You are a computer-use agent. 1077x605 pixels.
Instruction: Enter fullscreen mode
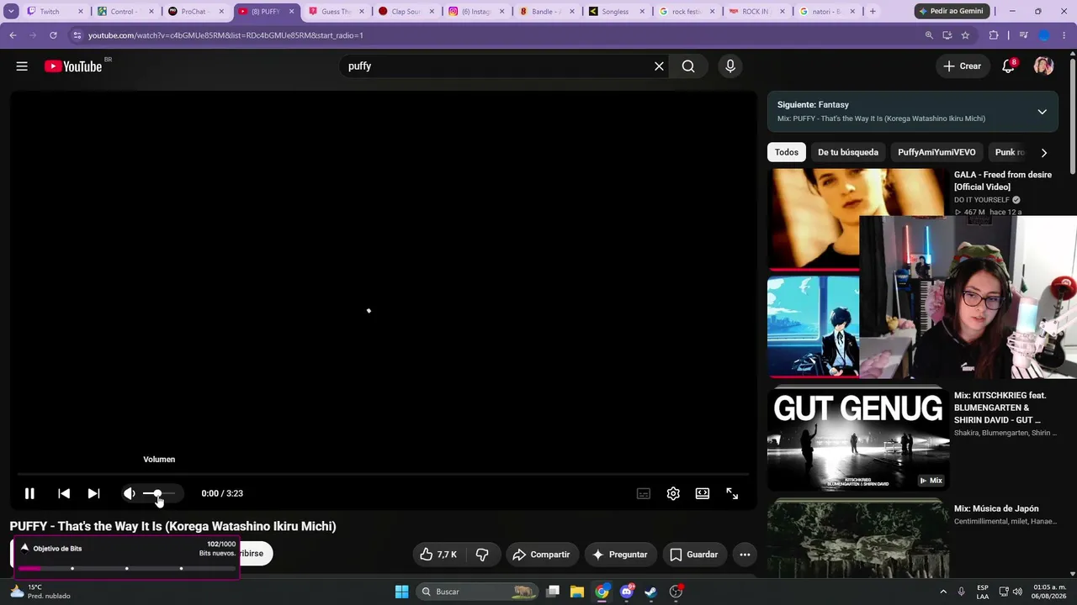pyautogui.click(x=732, y=493)
